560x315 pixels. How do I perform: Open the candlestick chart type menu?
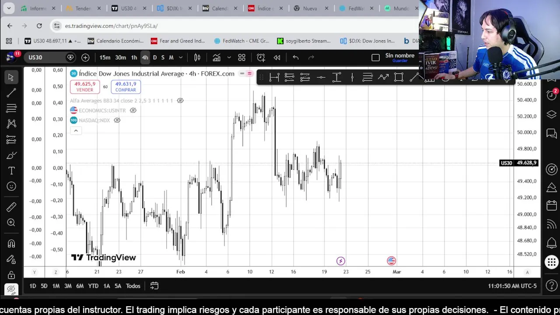coord(197,57)
